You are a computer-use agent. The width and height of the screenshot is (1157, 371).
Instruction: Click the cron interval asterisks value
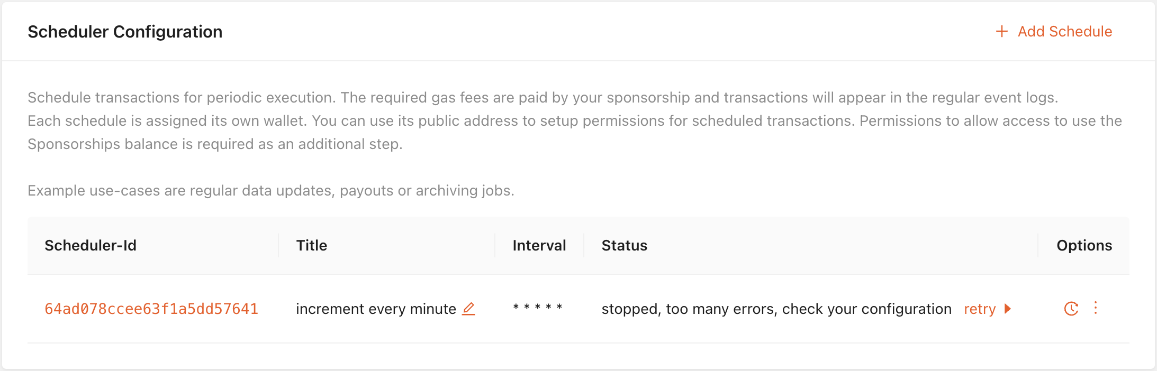pyautogui.click(x=538, y=308)
